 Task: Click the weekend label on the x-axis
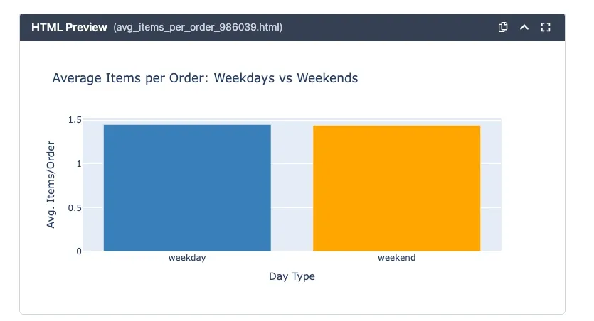tap(396, 258)
